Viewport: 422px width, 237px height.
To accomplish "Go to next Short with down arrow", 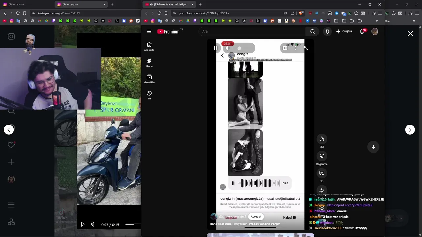I will click(x=373, y=147).
